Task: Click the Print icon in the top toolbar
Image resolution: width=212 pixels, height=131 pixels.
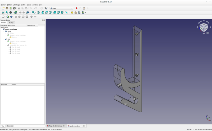Action: pos(14,8)
